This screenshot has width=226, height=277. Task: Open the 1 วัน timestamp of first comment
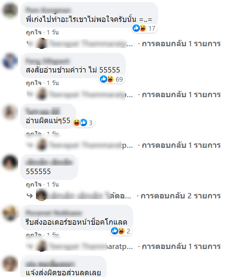click(x=53, y=32)
